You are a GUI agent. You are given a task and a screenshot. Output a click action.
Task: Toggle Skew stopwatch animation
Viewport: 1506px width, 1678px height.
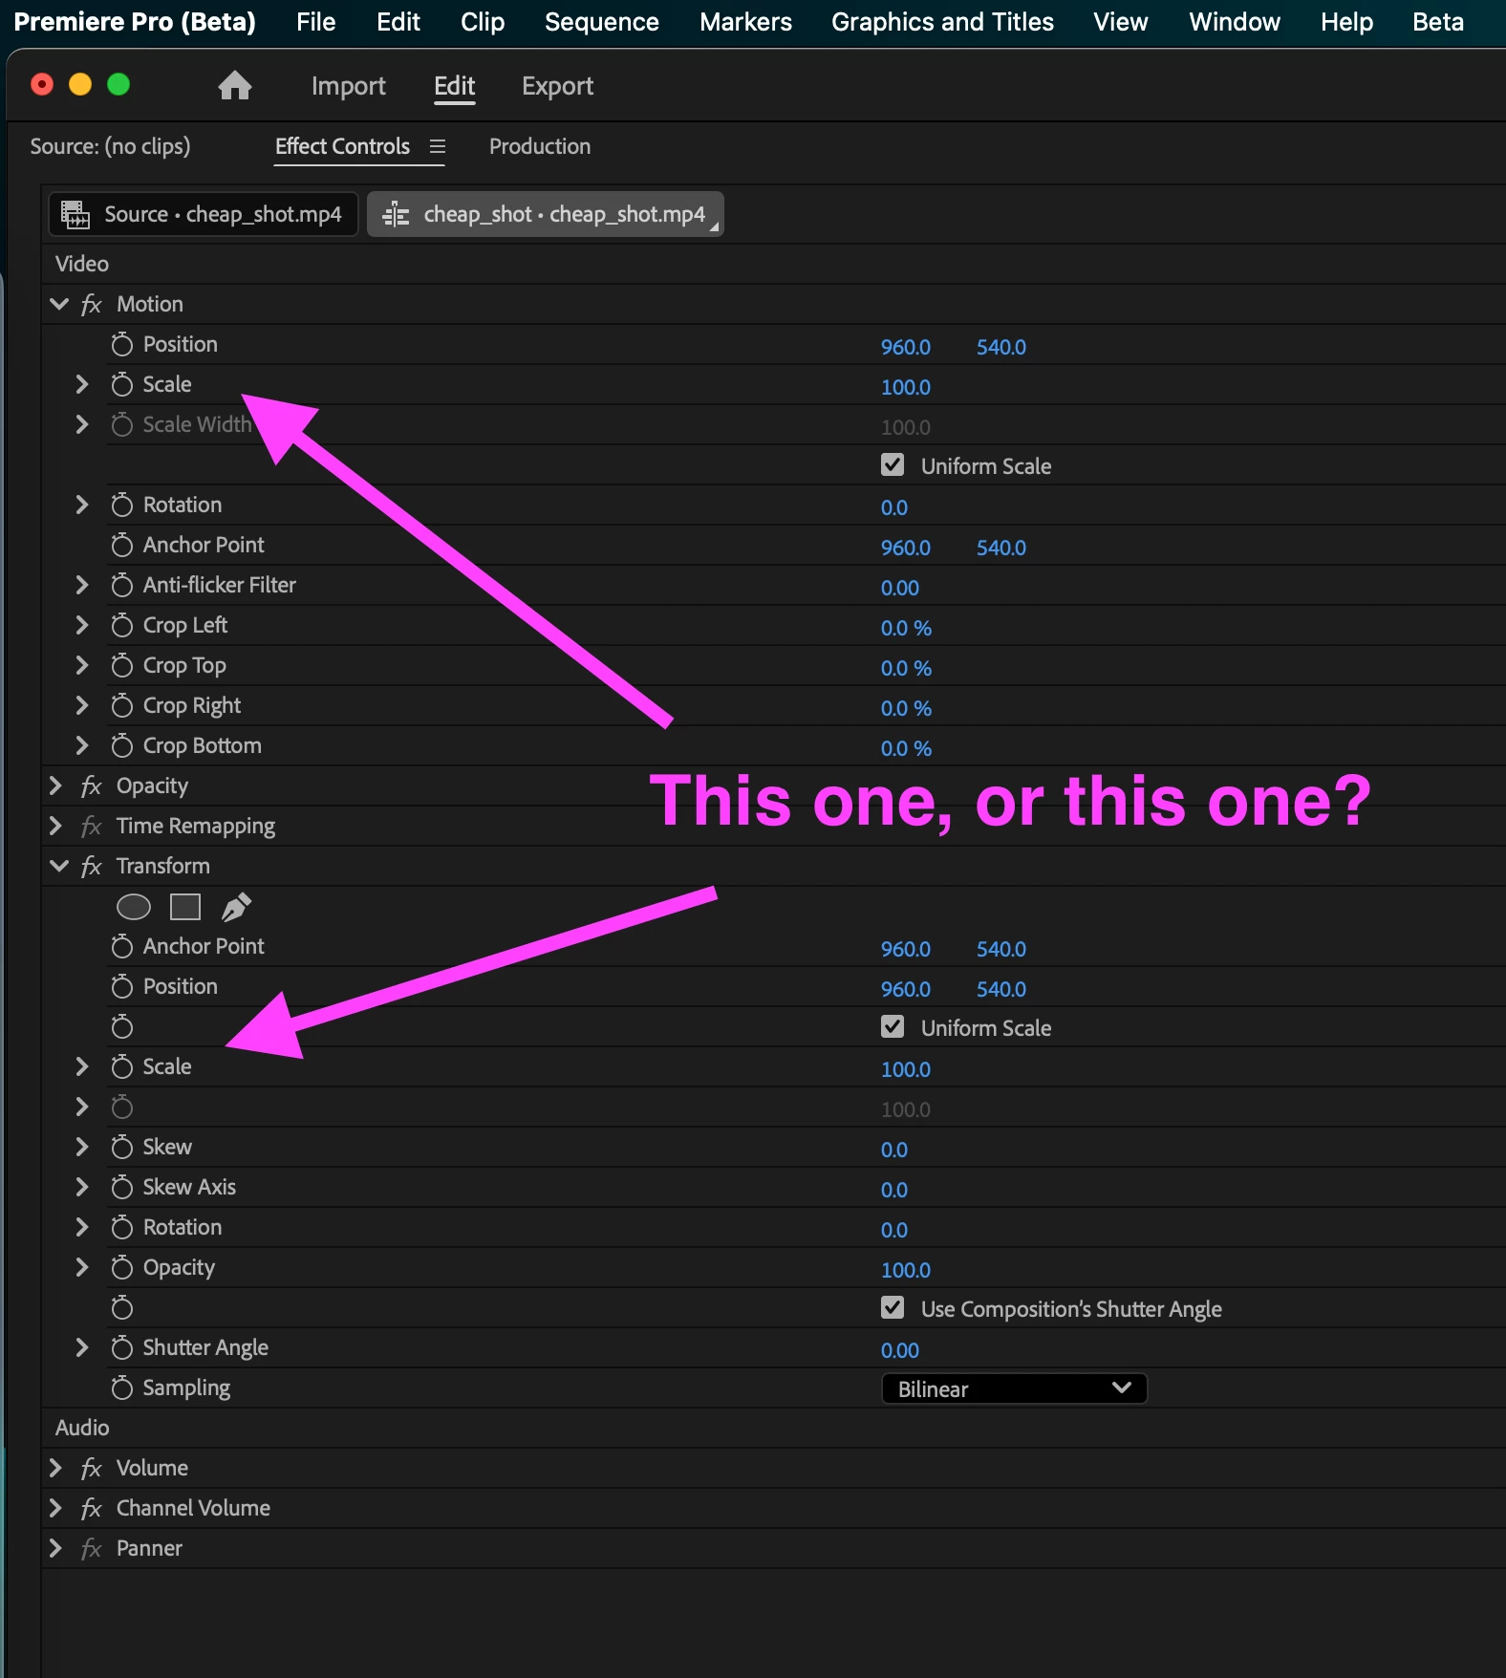[121, 1147]
